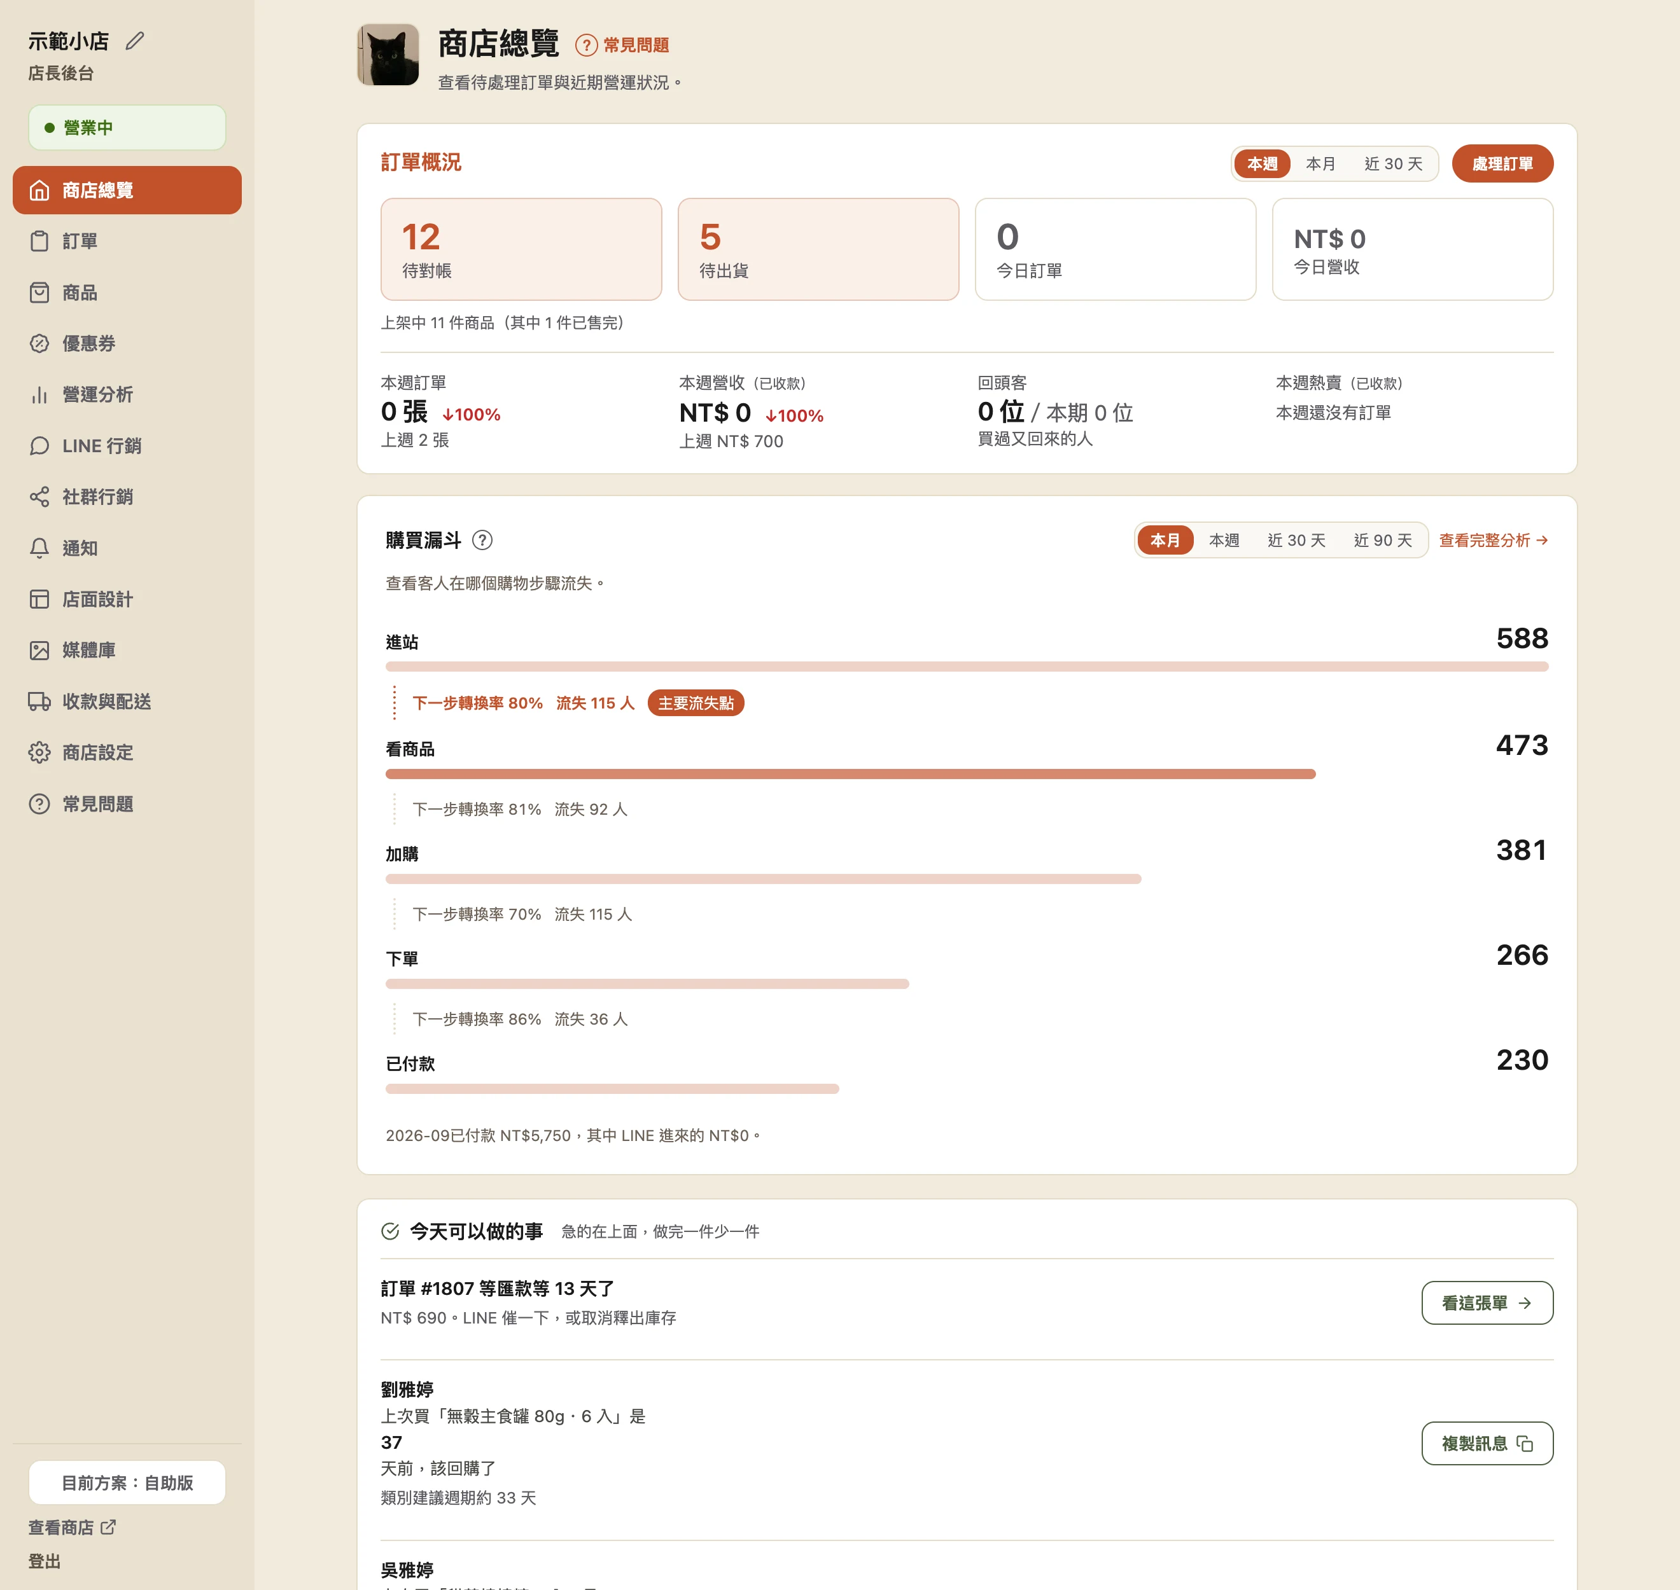Open the 12 待對帳 card
1680x1590 pixels.
[521, 249]
